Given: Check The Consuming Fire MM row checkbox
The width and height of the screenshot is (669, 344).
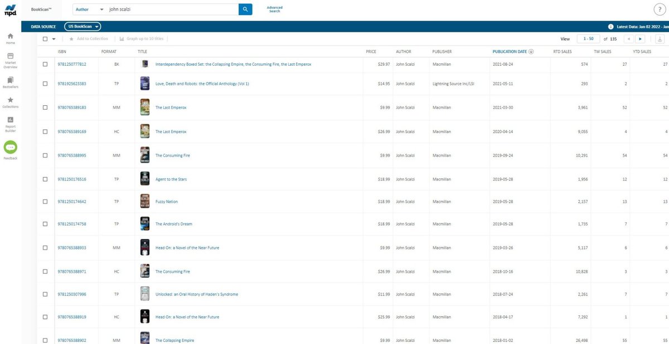Looking at the screenshot, I should [45, 155].
